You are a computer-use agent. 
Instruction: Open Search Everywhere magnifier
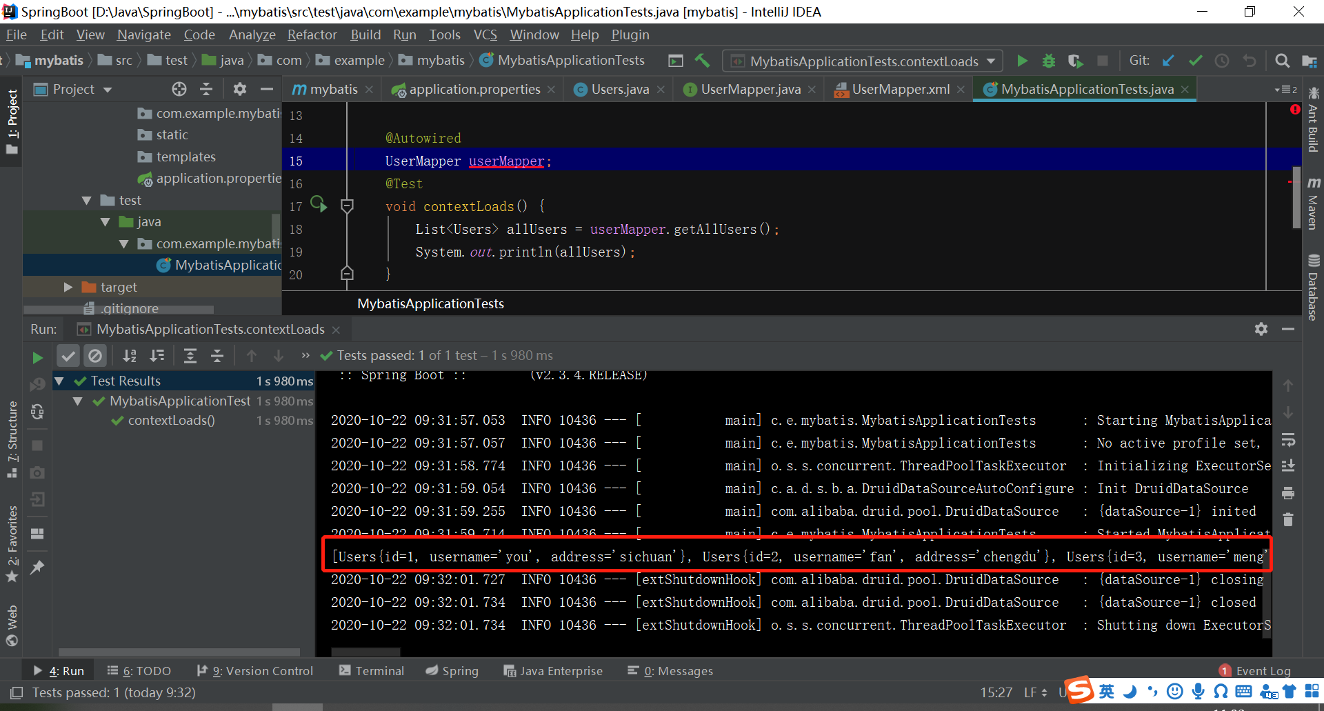tap(1282, 61)
